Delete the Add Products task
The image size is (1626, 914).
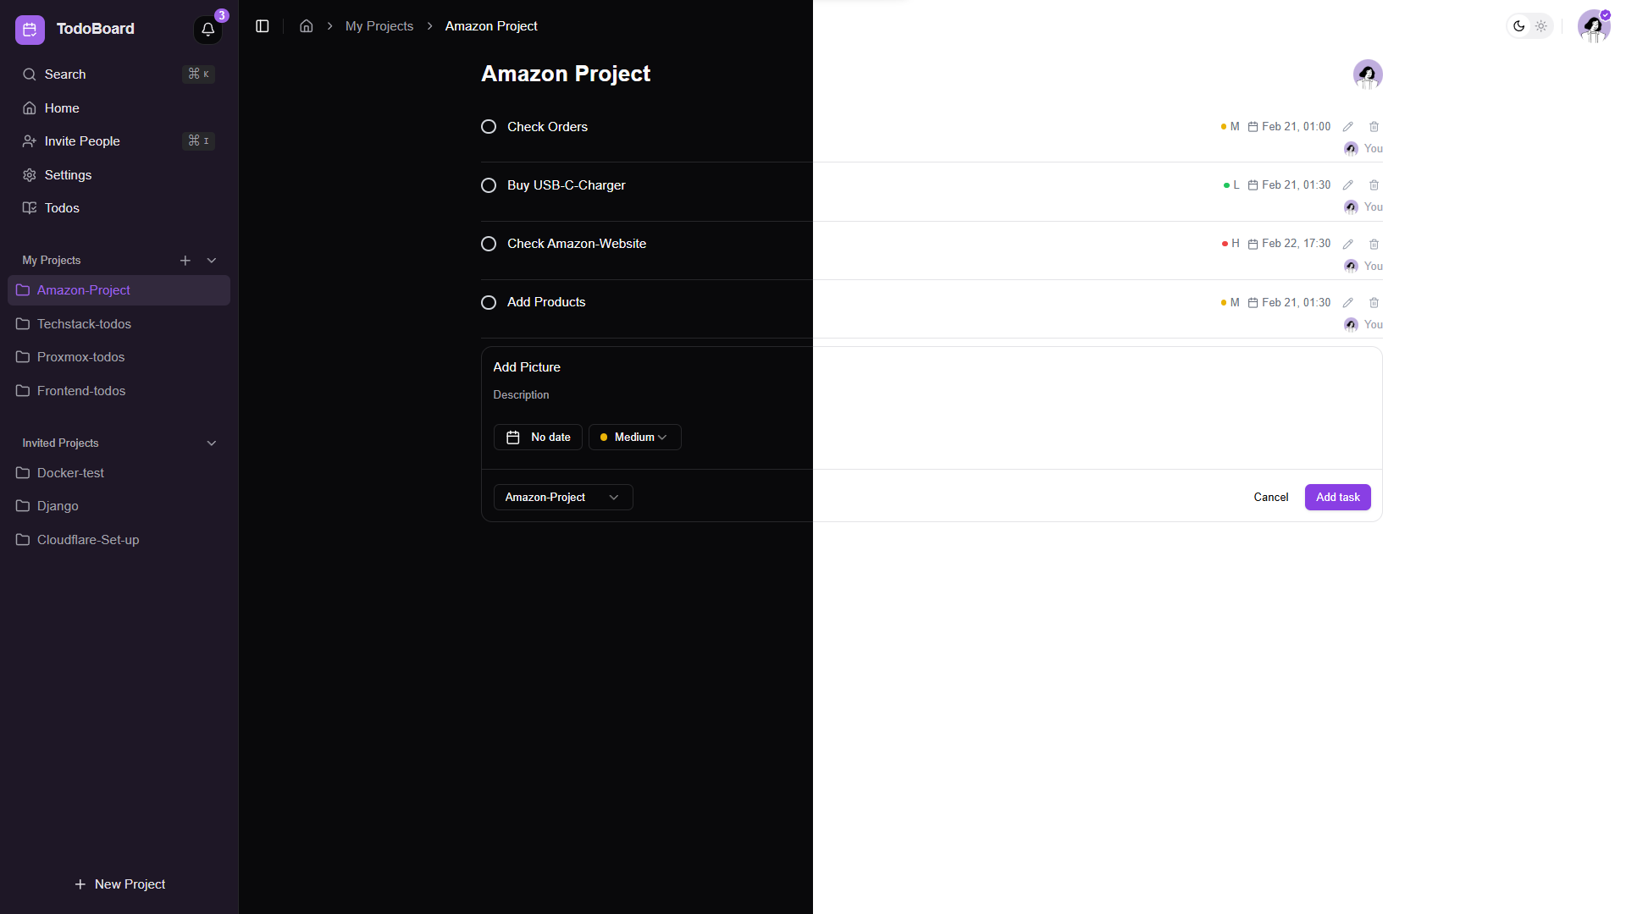(x=1374, y=303)
